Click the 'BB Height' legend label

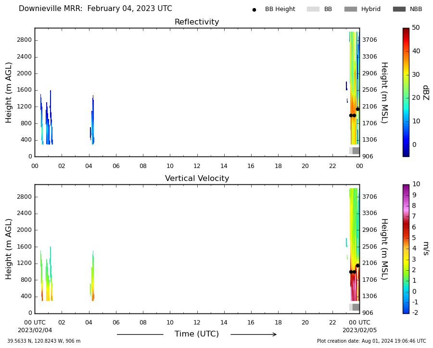click(x=280, y=9)
